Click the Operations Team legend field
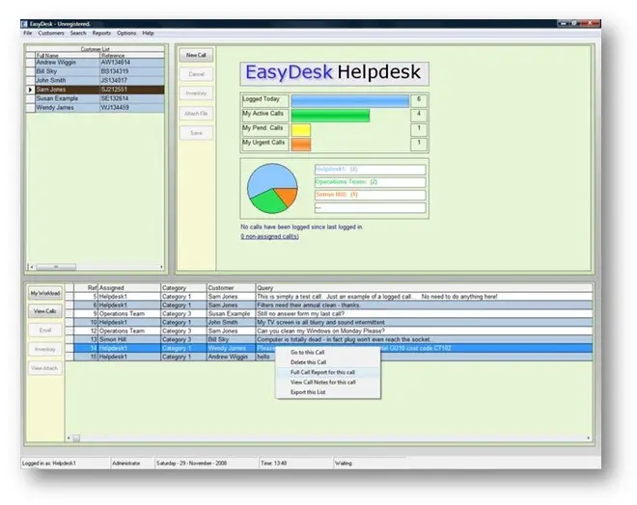Screen dimensions: 637x505 click(370, 182)
